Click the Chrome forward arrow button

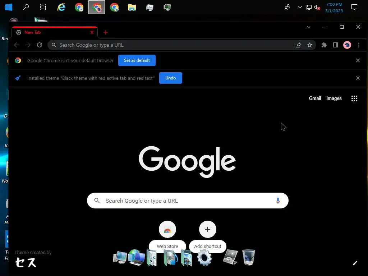coord(28,45)
